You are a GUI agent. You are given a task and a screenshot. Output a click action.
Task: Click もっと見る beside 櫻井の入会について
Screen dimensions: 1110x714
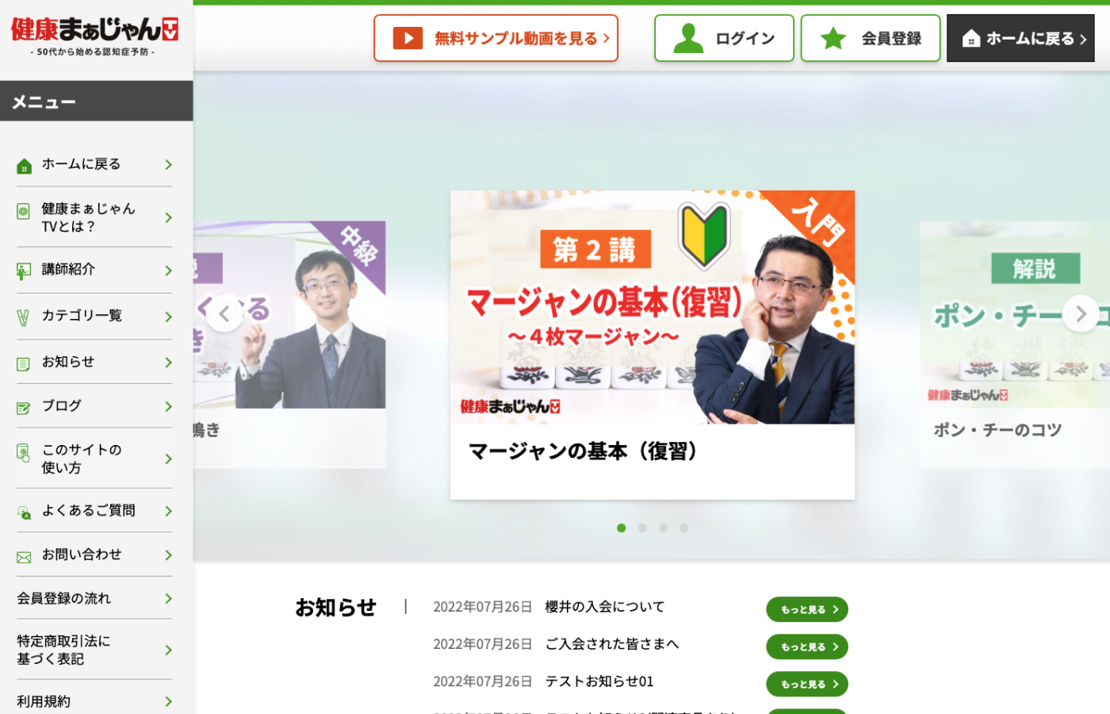tap(806, 609)
